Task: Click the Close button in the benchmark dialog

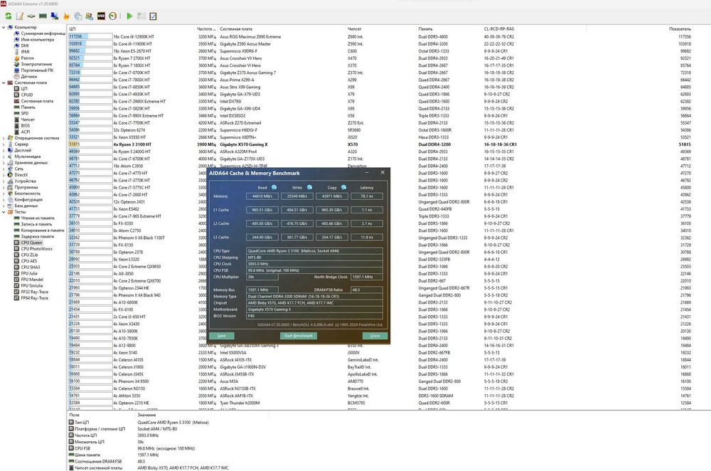Action: click(375, 336)
